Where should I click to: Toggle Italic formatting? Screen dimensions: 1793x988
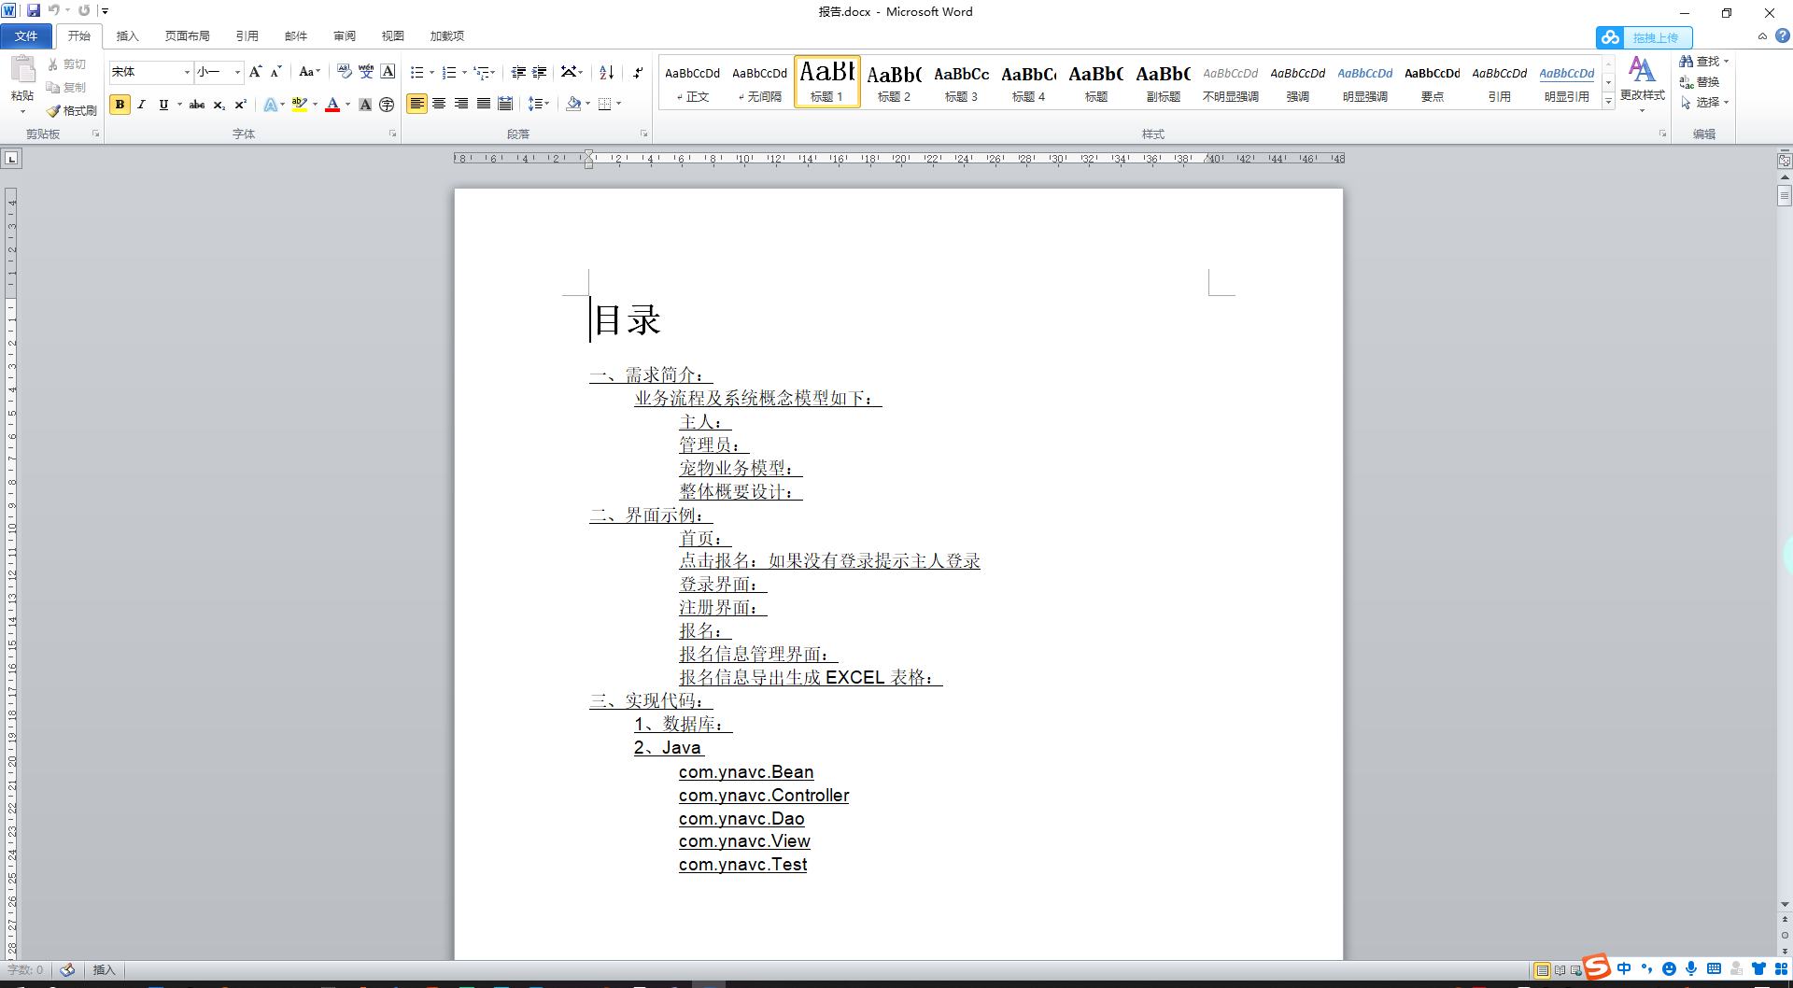click(141, 105)
